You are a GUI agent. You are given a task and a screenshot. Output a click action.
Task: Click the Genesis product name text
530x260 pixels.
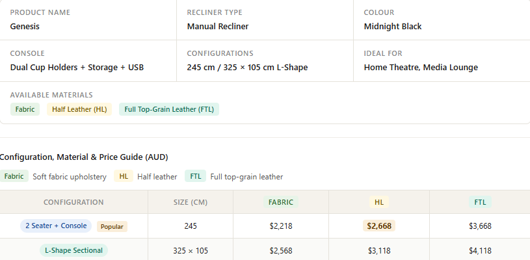tap(25, 27)
